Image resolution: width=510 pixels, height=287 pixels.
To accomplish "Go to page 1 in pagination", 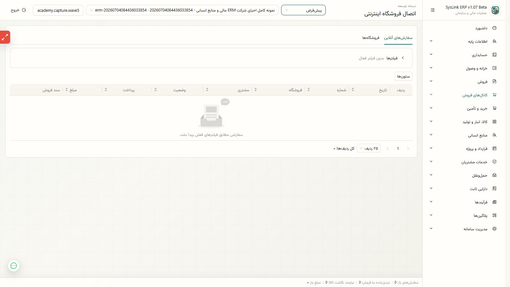I will [x=398, y=149].
